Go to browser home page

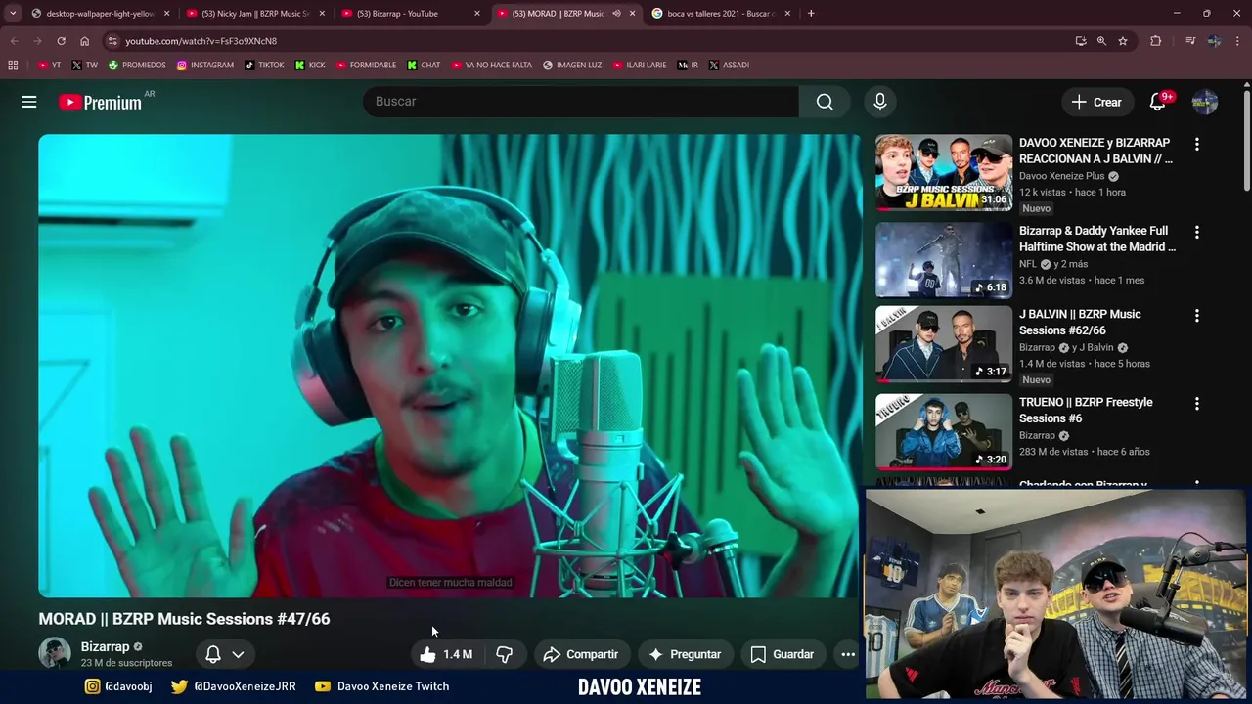point(84,41)
